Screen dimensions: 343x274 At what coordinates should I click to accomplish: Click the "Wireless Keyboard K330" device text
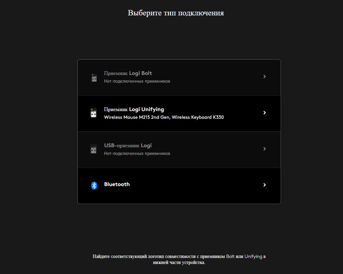(198, 117)
